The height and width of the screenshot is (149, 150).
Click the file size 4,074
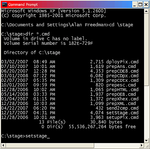[97, 113]
